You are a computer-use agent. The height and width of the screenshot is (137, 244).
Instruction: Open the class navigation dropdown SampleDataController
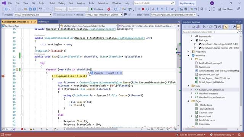click(x=89, y=26)
